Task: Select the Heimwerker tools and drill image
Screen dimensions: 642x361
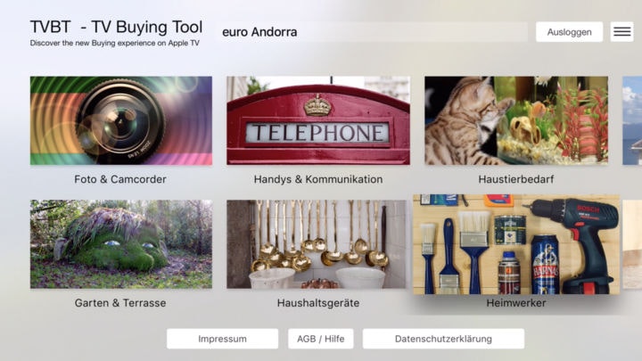Action: point(516,244)
